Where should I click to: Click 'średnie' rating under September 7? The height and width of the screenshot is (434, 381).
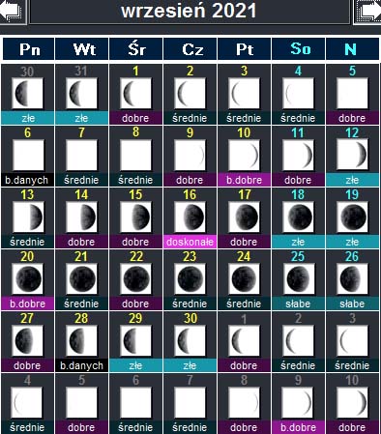pos(81,180)
